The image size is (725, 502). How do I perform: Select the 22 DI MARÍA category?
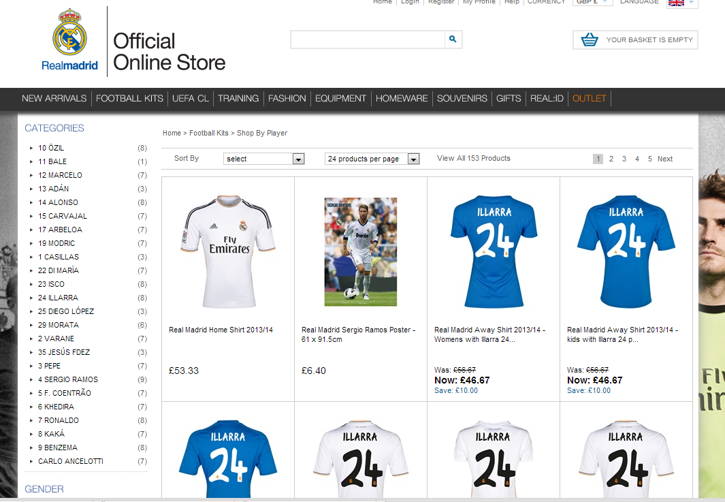(59, 270)
